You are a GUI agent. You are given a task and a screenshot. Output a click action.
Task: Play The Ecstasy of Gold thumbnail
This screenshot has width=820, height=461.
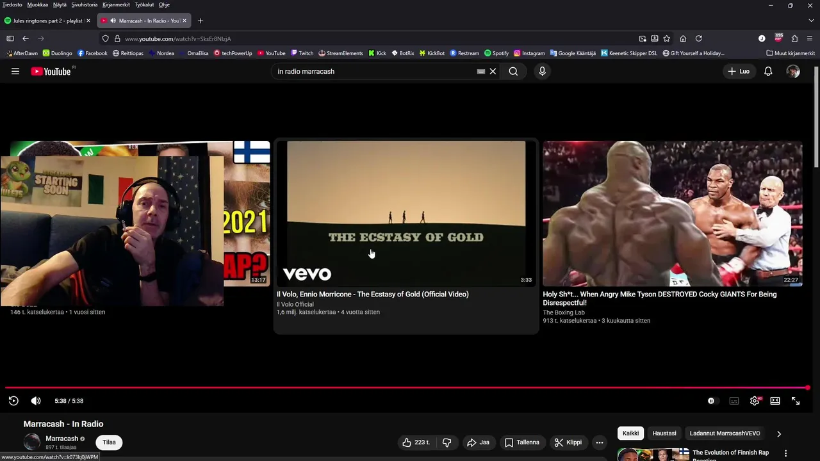coord(406,213)
